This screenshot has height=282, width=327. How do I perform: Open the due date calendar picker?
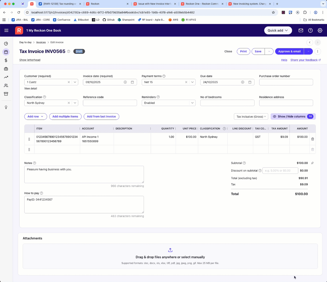(x=250, y=82)
